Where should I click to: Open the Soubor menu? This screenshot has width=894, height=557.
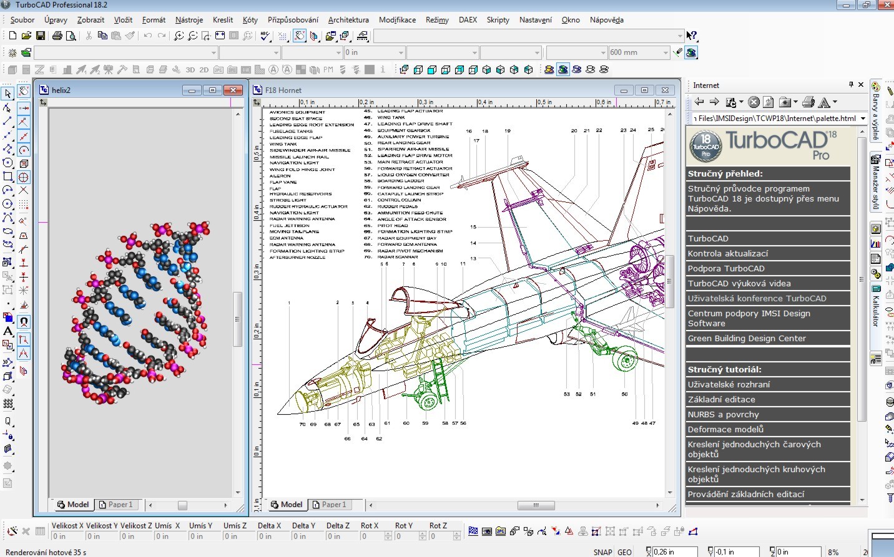pos(22,20)
